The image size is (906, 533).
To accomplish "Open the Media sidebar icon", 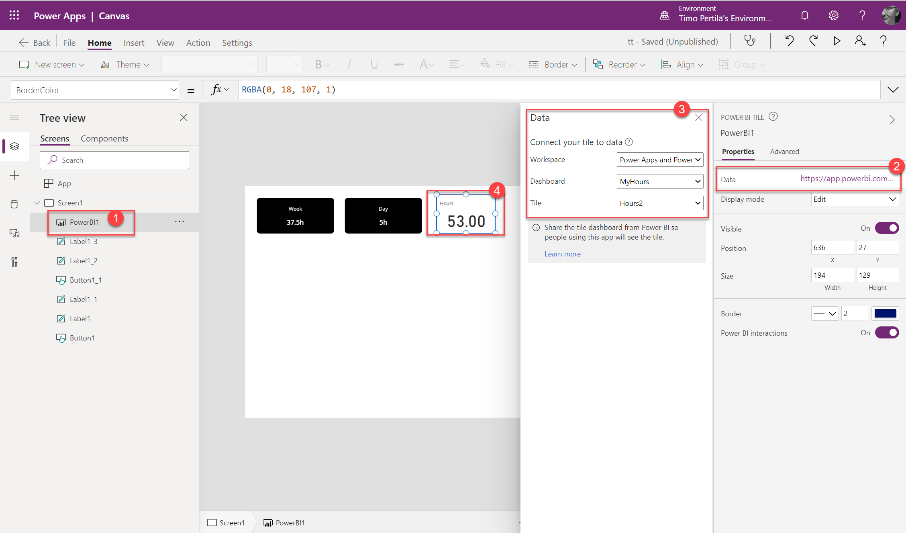I will tap(14, 233).
